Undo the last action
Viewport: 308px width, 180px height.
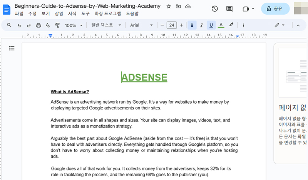pos(19,25)
